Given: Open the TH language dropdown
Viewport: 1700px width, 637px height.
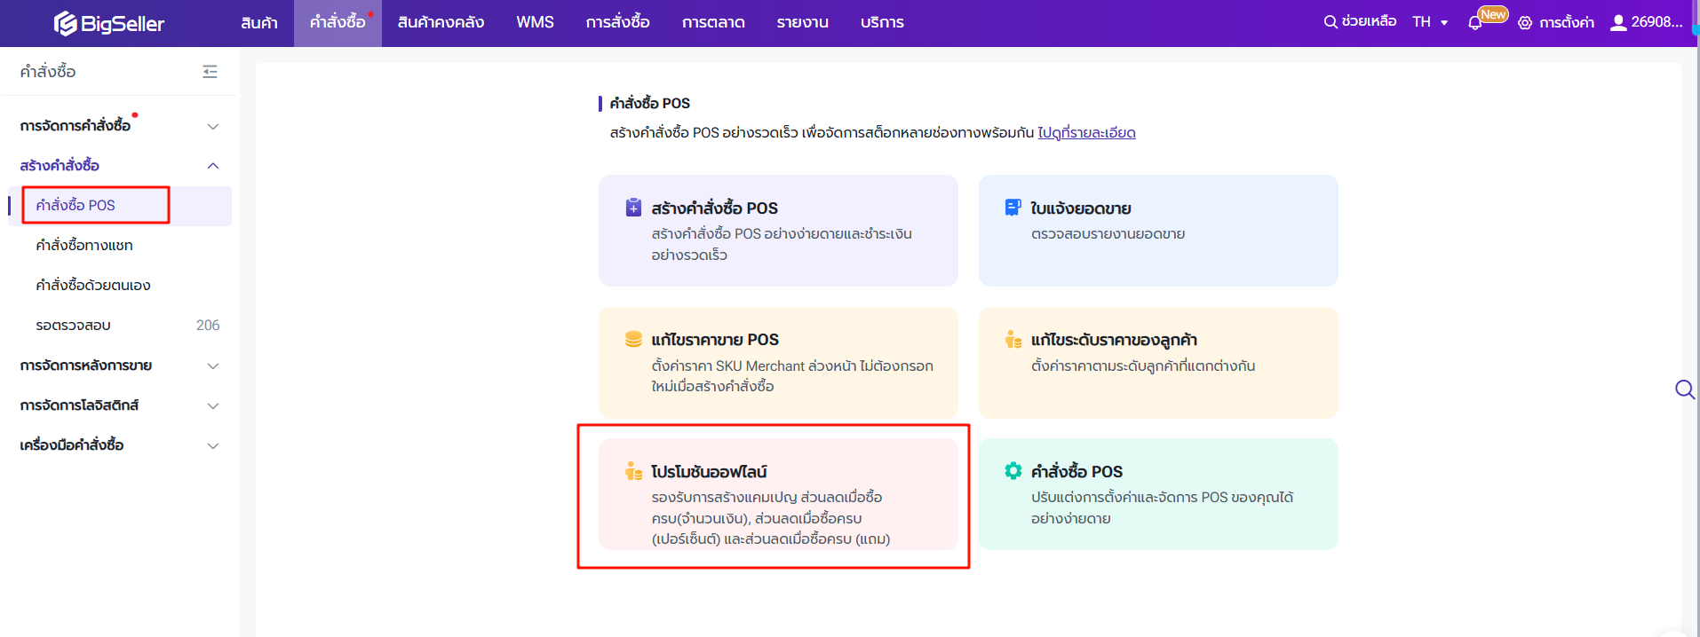Looking at the screenshot, I should pos(1430,22).
